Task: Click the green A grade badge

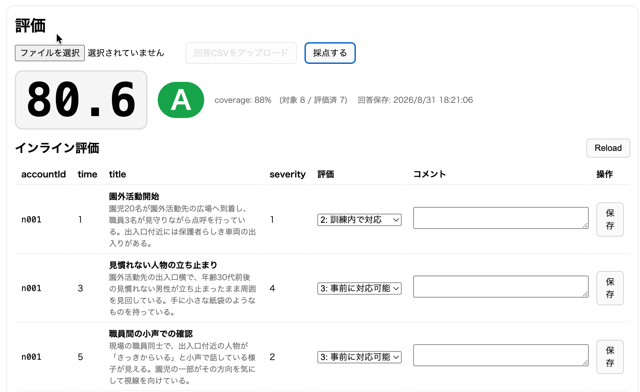Action: click(x=181, y=100)
